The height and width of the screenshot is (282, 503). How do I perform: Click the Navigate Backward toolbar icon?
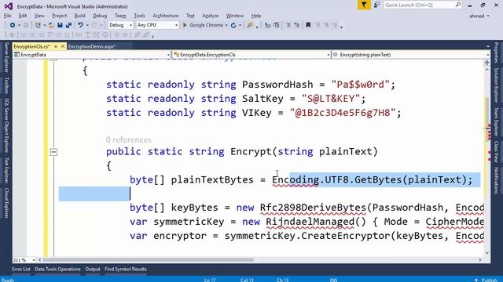pos(13,25)
